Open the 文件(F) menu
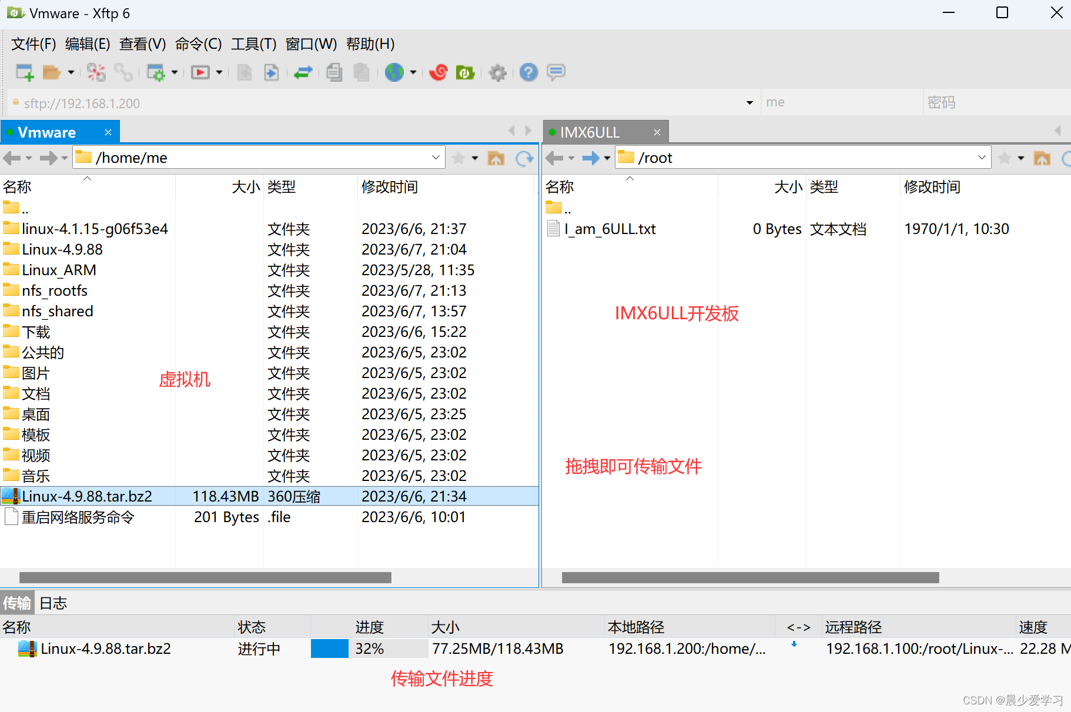Image resolution: width=1071 pixels, height=712 pixels. [34, 44]
